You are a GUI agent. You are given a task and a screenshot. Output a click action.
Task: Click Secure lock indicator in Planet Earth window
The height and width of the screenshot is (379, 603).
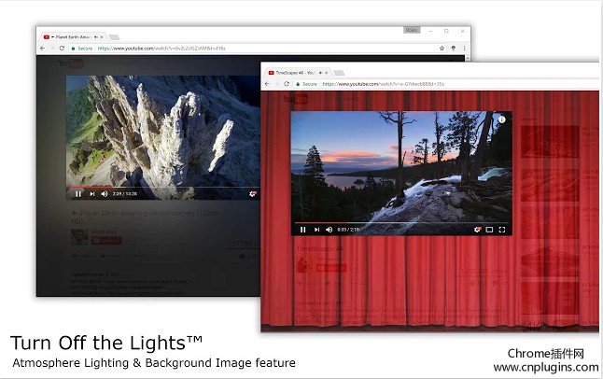pos(82,49)
